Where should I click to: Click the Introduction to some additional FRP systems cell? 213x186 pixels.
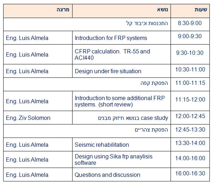click(x=120, y=101)
